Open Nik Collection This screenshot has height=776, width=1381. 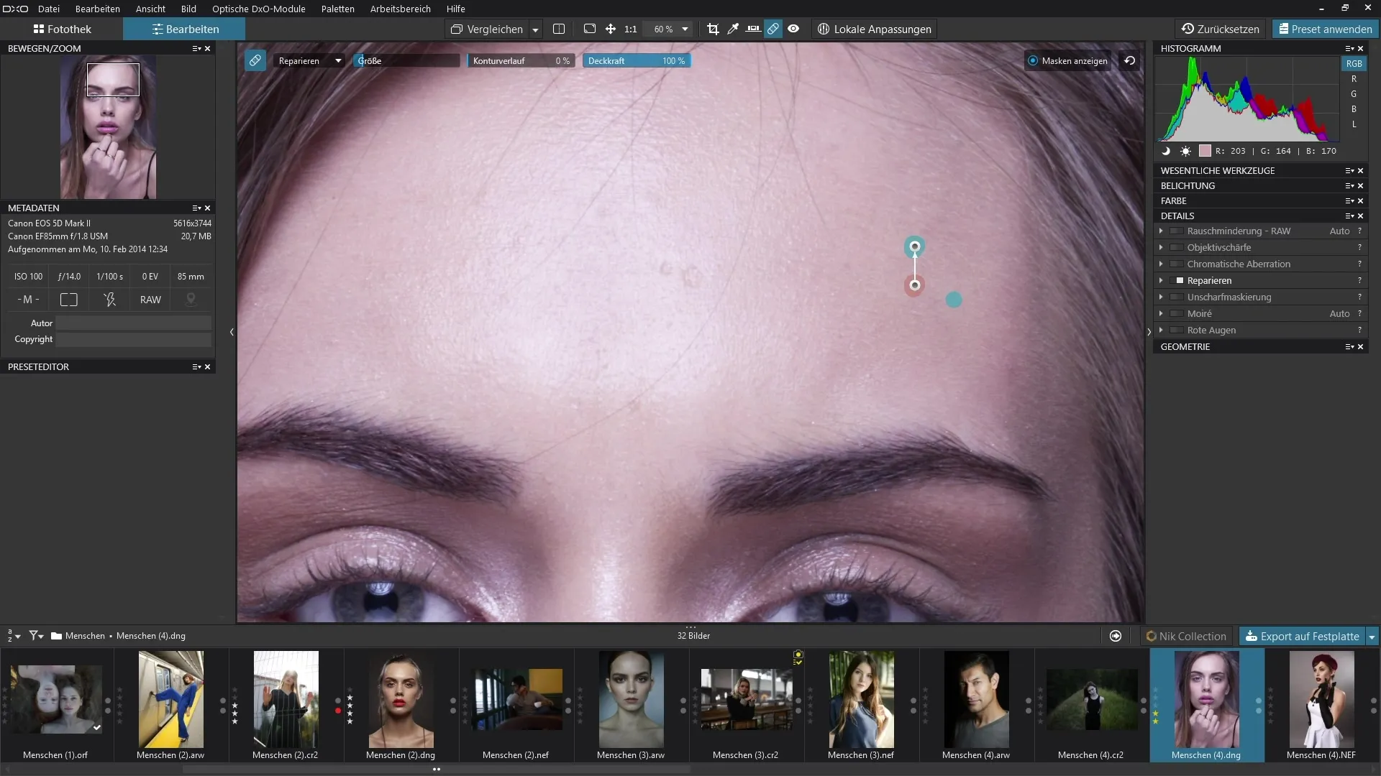1186,637
